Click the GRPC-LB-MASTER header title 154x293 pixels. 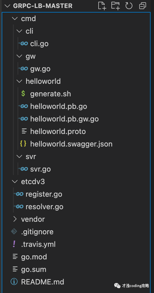pos(43,6)
